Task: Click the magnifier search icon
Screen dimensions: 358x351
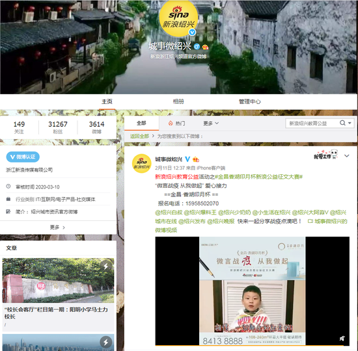Action: 342,123
